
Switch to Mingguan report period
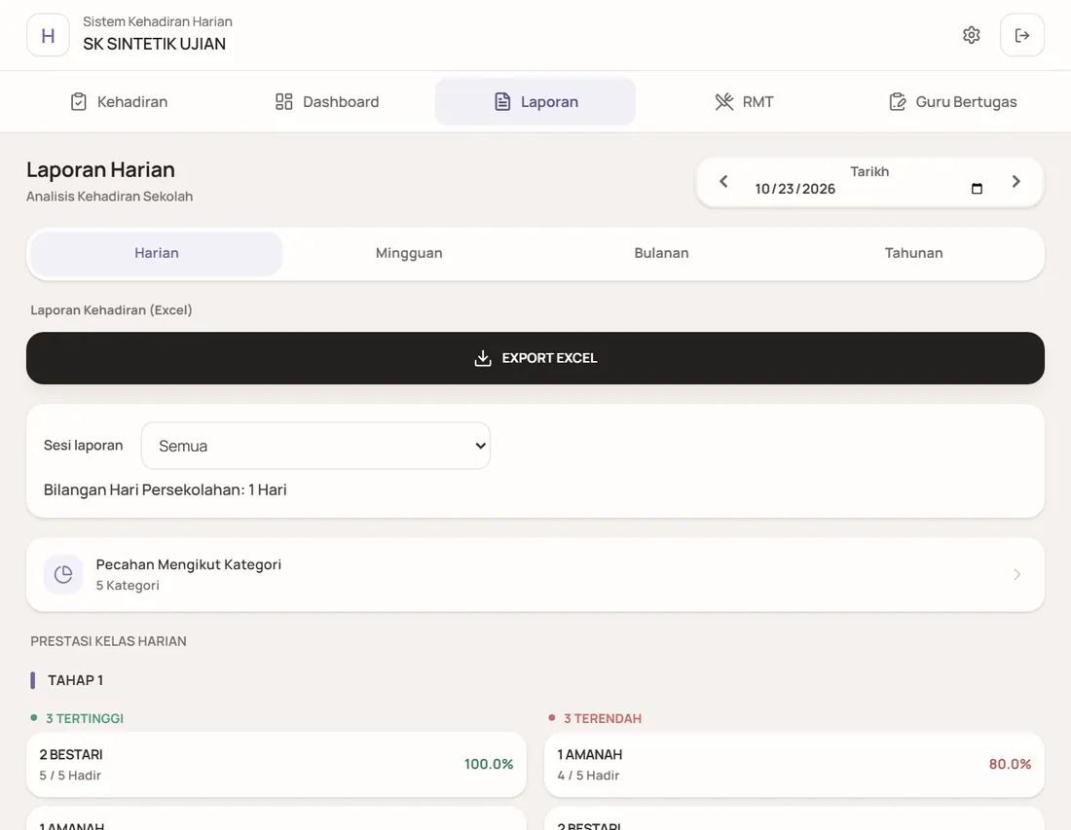409,253
